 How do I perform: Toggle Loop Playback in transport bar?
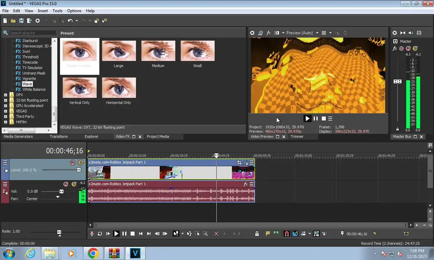(x=100, y=234)
